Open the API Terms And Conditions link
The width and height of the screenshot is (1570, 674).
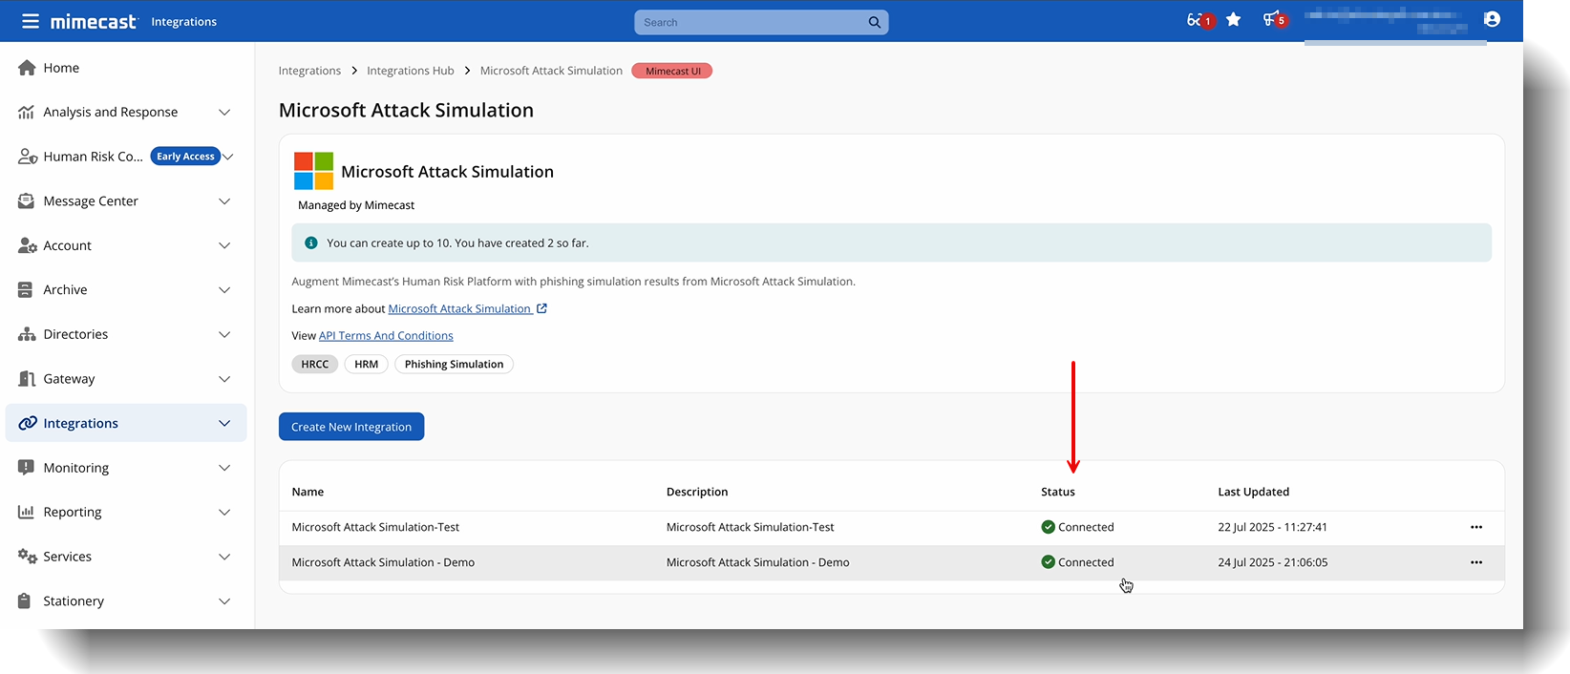pos(386,336)
